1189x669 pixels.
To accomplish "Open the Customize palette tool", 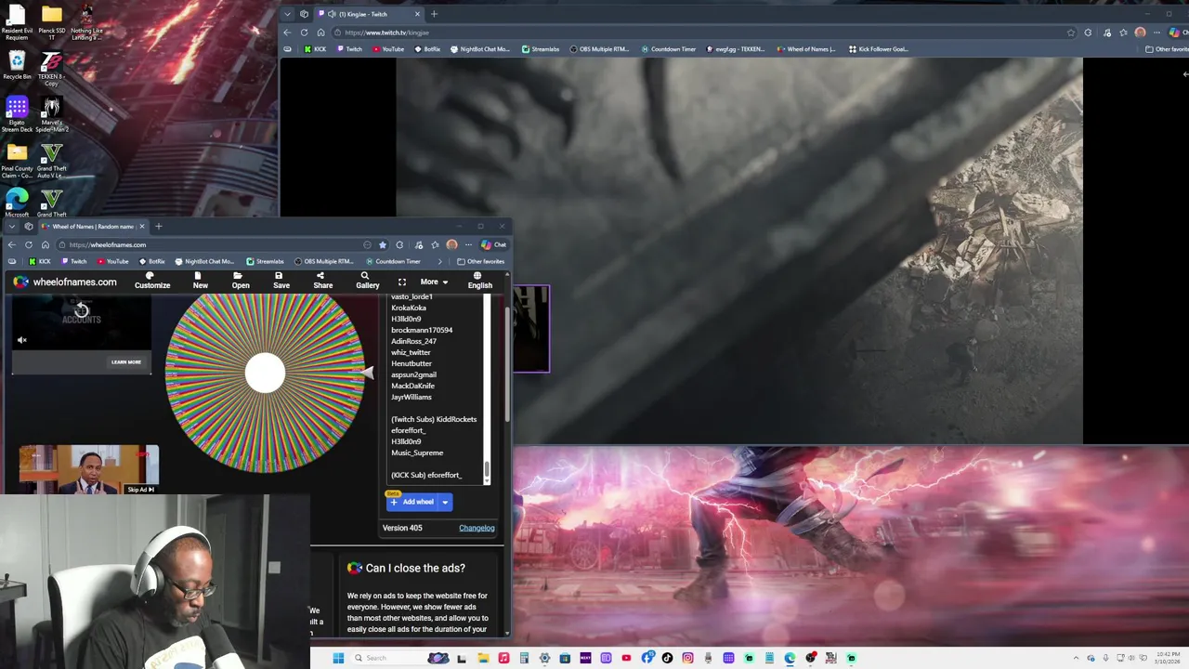I will pos(152,281).
